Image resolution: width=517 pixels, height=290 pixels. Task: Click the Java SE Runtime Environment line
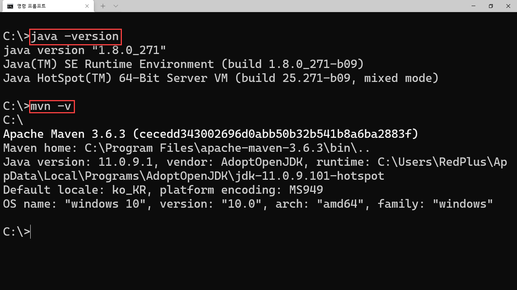click(x=183, y=64)
